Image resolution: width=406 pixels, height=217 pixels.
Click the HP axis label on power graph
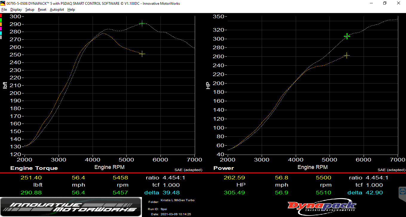(x=208, y=85)
